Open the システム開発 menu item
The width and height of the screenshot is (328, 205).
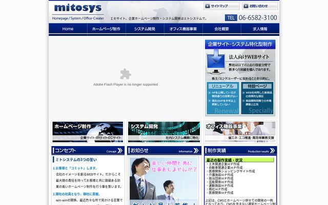145,29
